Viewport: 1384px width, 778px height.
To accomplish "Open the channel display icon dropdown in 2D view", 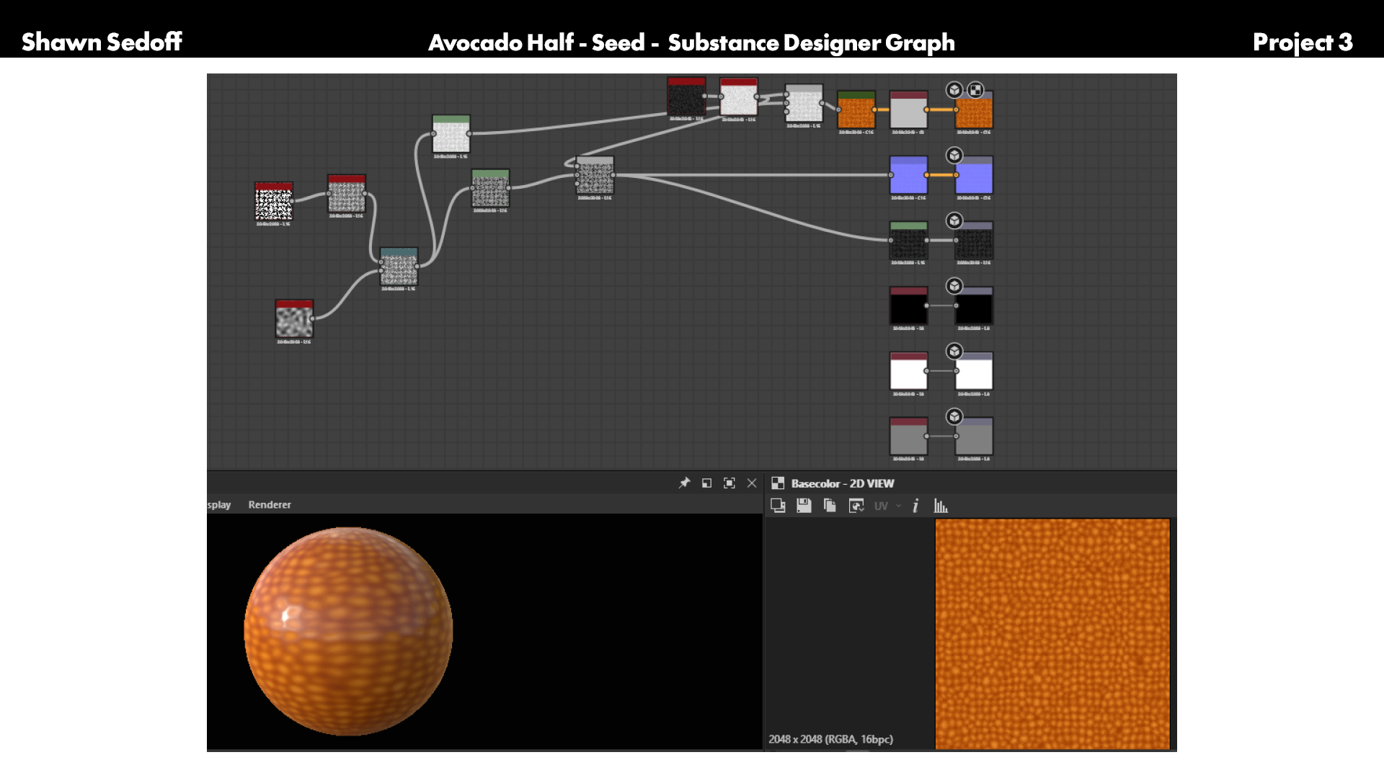I will (856, 506).
